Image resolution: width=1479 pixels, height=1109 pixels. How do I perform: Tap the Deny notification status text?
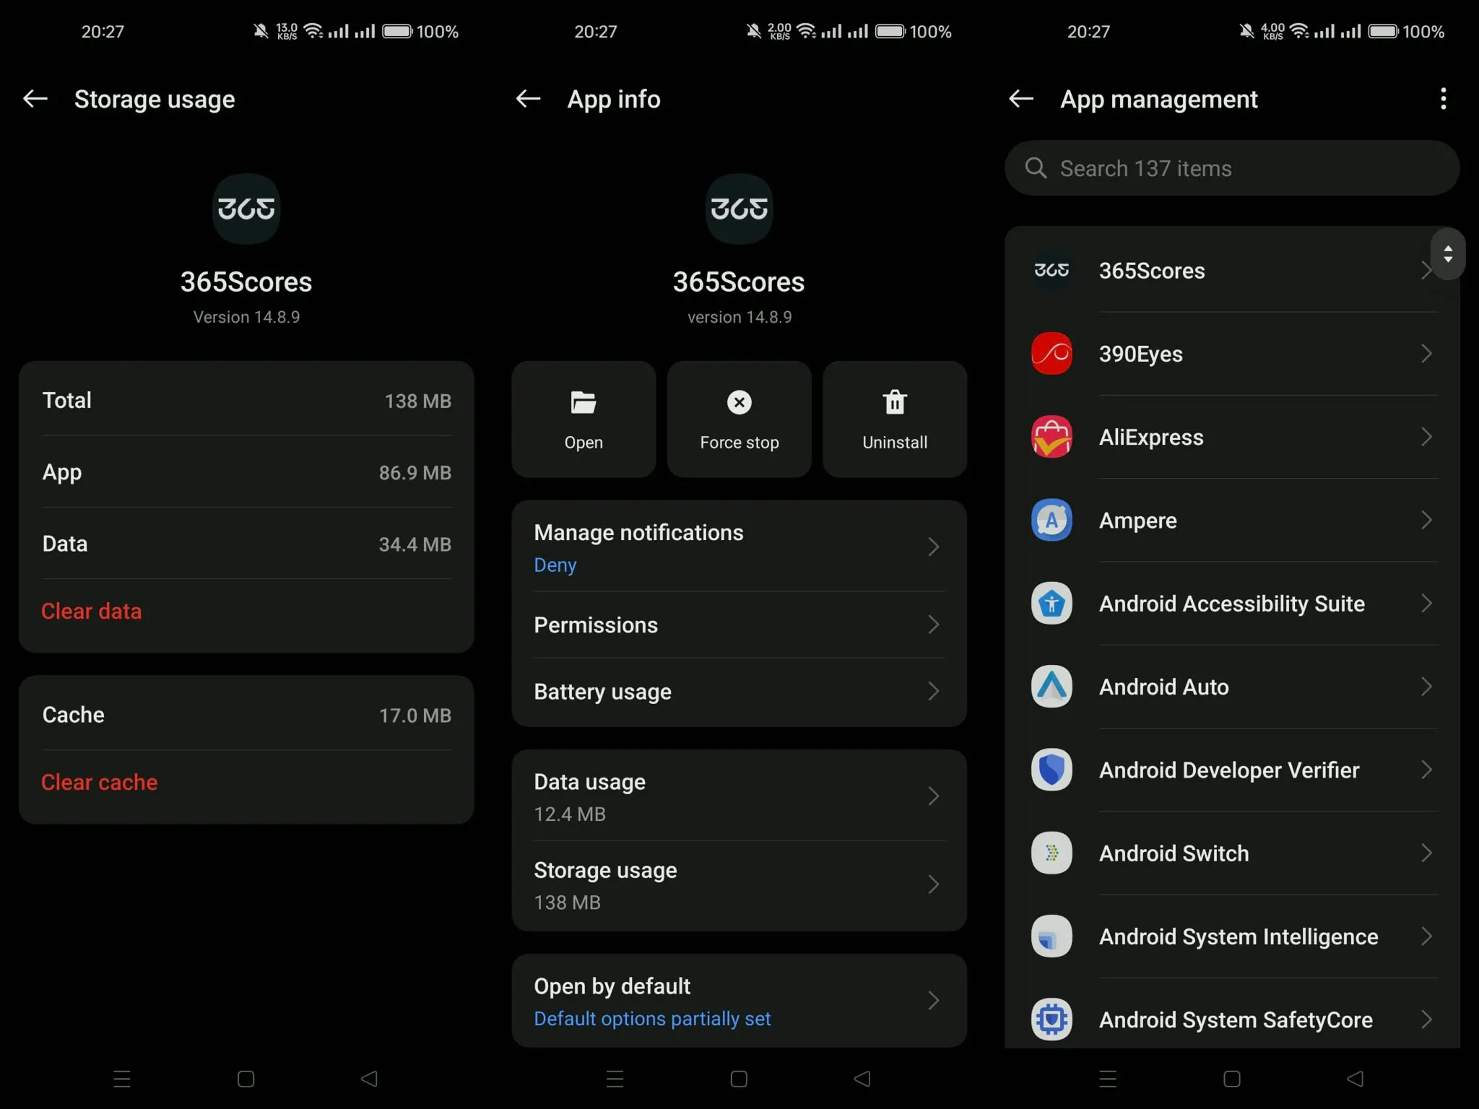555,565
